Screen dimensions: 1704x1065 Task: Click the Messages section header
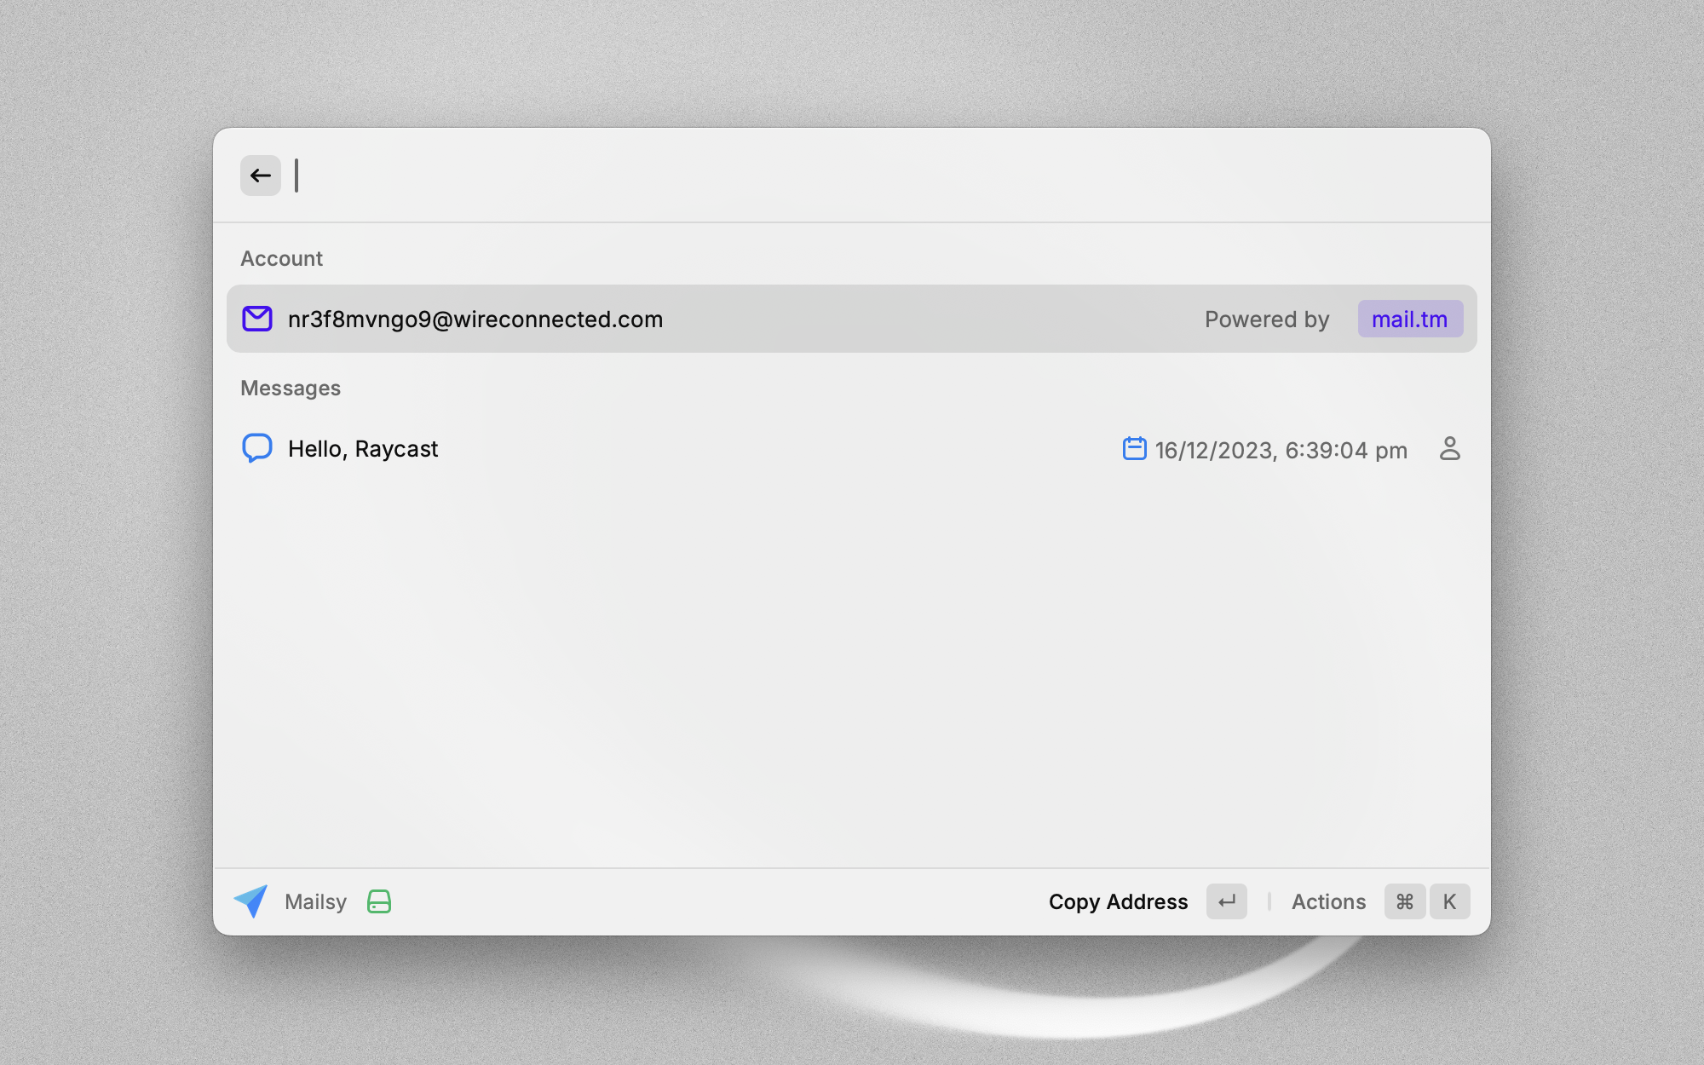(291, 388)
